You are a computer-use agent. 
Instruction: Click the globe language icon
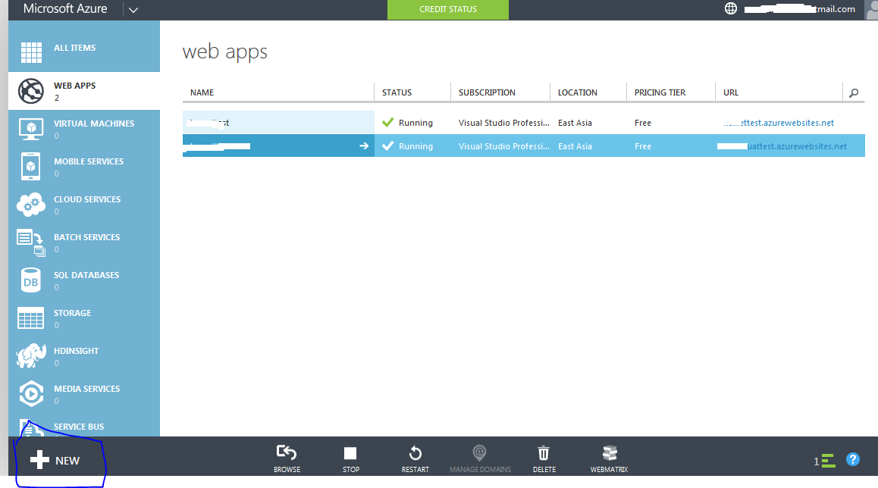tap(731, 8)
